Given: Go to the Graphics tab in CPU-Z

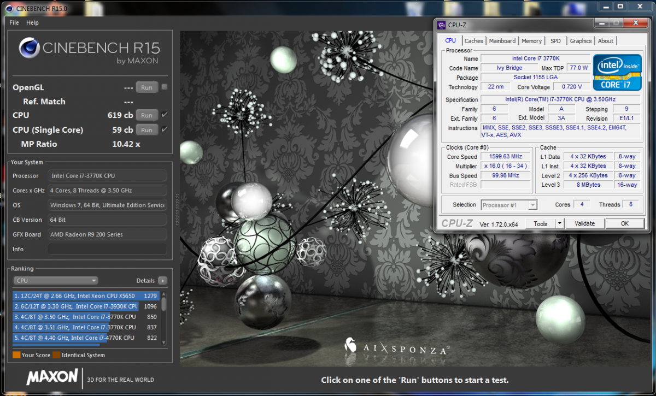Looking at the screenshot, I should point(581,41).
